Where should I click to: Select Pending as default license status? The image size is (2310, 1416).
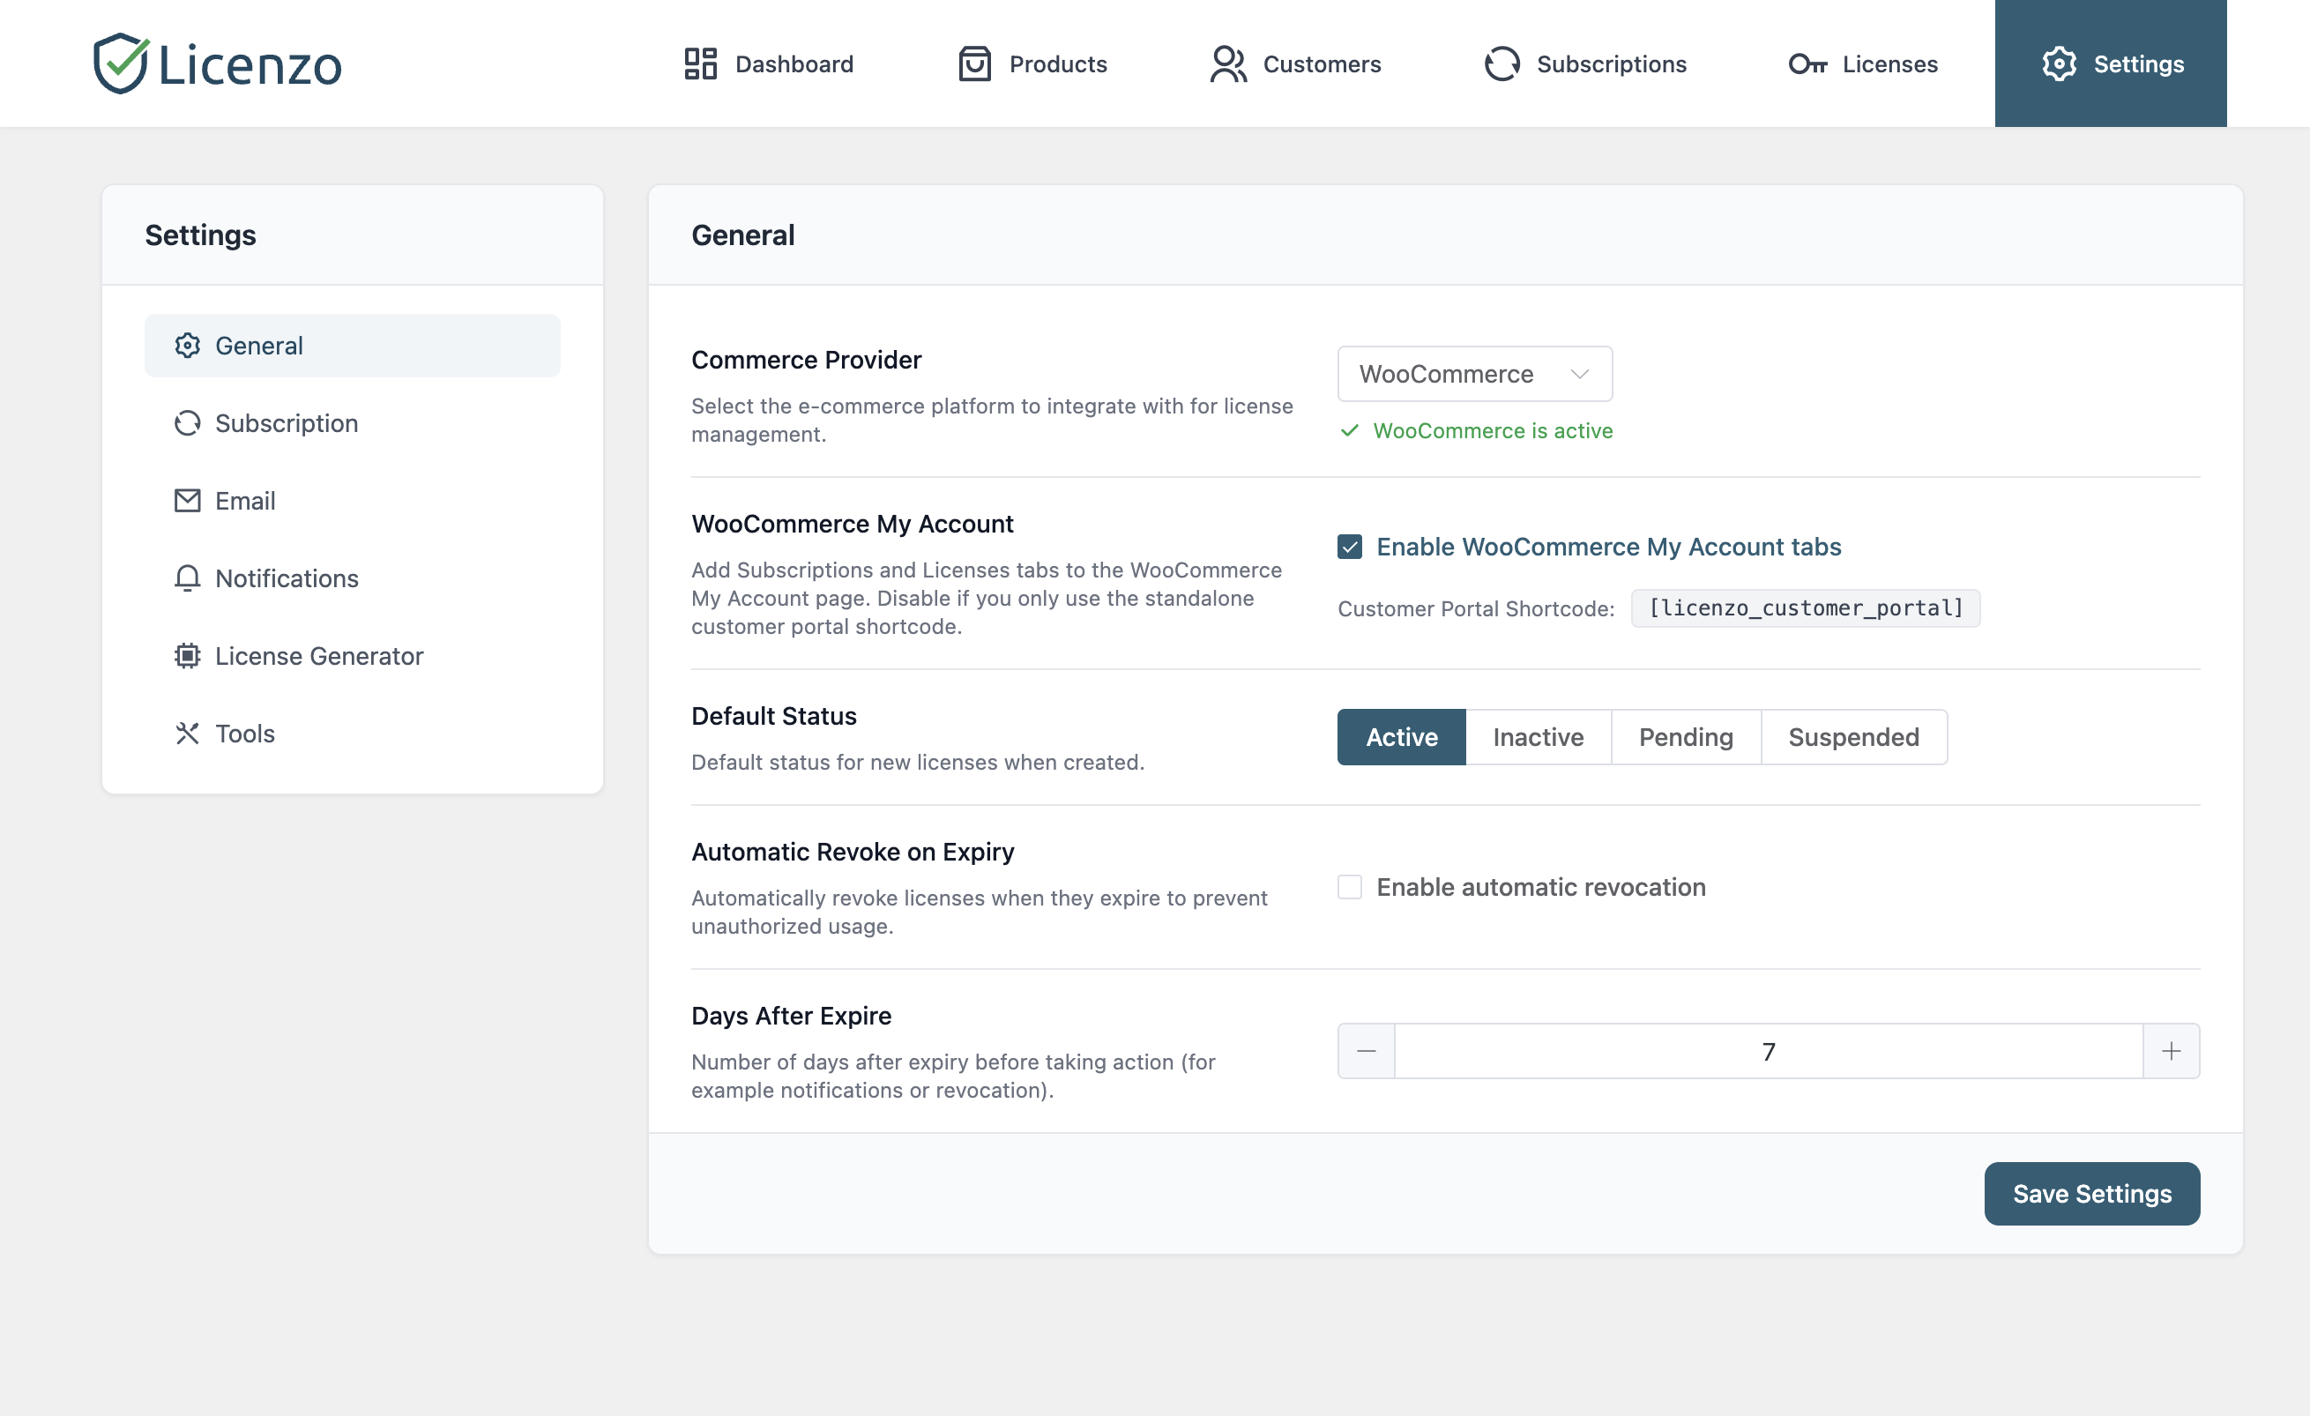(1685, 737)
